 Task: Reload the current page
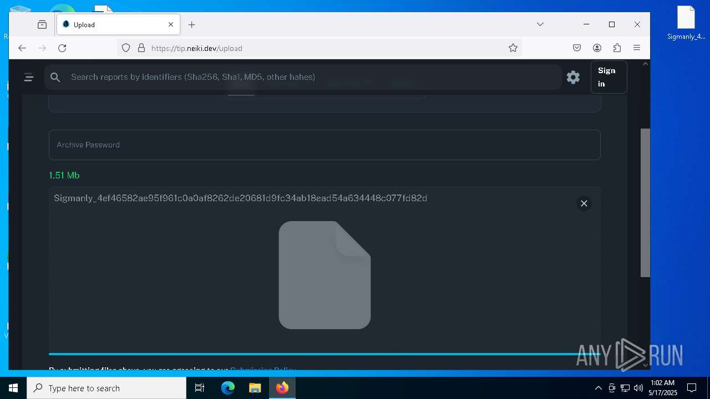[62, 48]
